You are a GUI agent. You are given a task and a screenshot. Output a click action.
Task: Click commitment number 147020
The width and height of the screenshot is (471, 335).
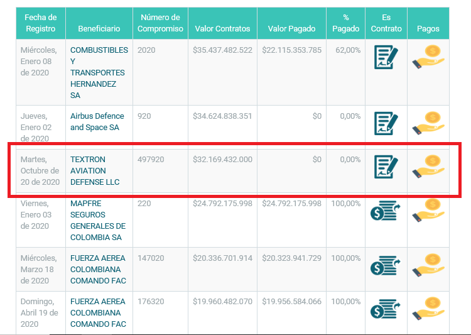pos(151,258)
